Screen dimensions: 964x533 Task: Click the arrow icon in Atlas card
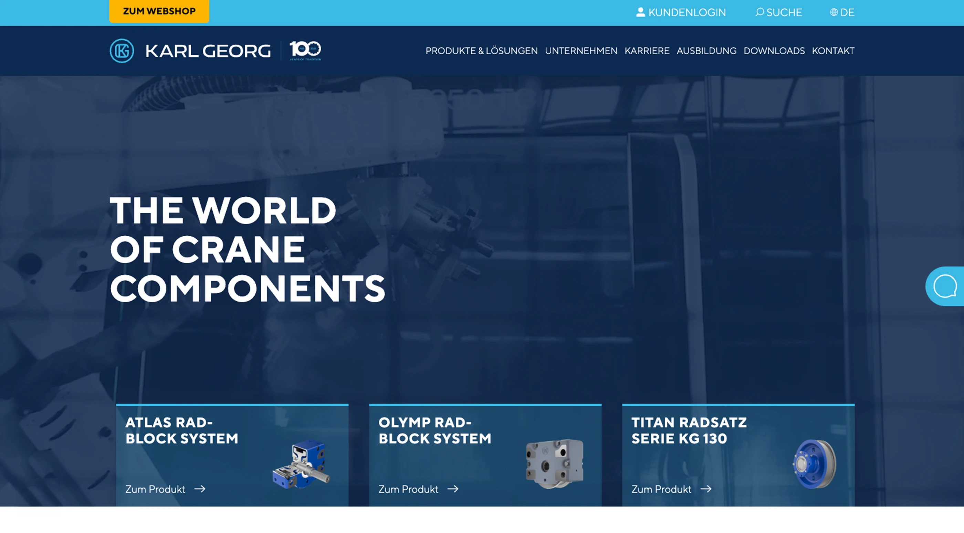point(200,489)
